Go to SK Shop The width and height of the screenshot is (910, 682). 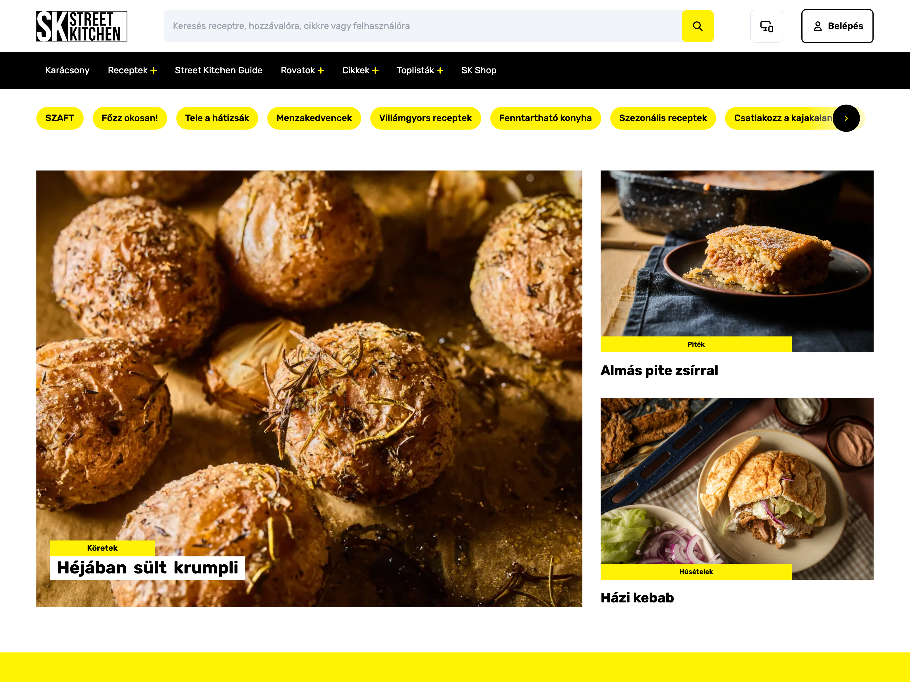(479, 70)
